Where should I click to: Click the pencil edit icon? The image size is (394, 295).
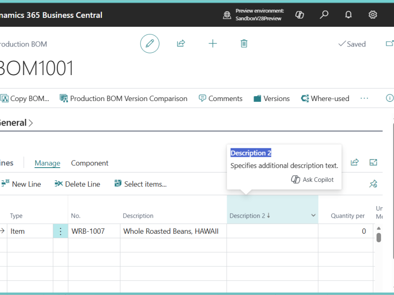coord(150,44)
